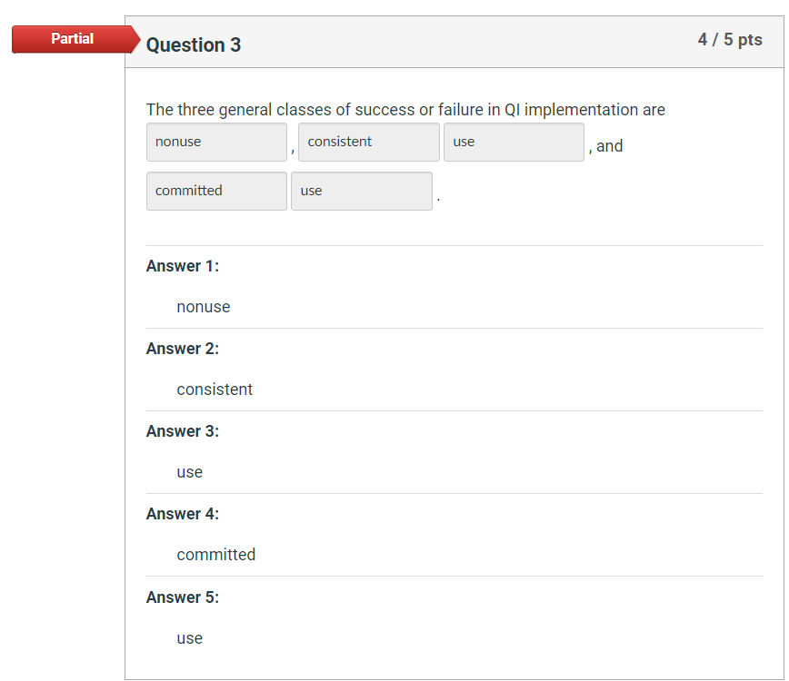Click the Answer 3 label
The width and height of the screenshot is (789, 681).
click(x=182, y=430)
